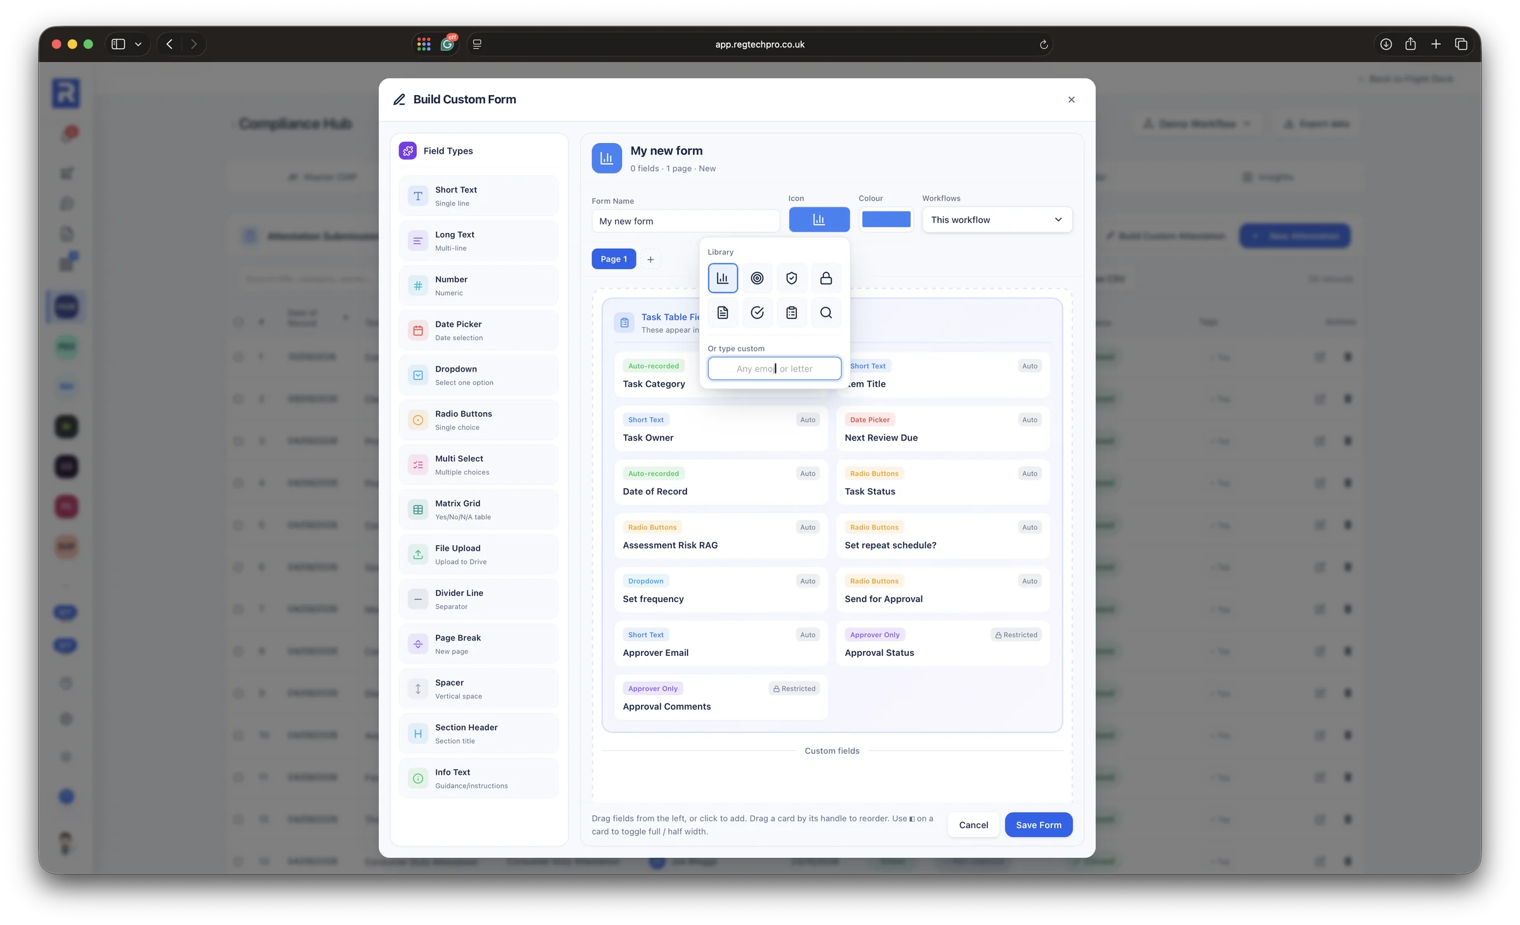The image size is (1520, 925).
Task: Click the Safari address bar URL
Action: 759,44
